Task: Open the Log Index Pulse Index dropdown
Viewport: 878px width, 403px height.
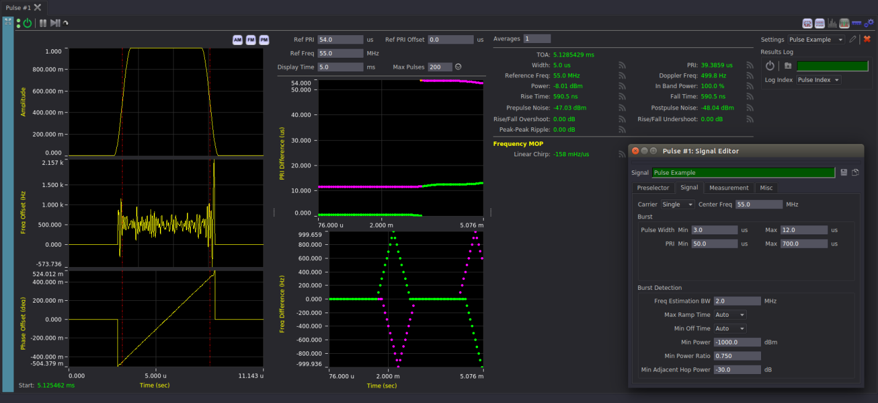Action: click(x=818, y=79)
